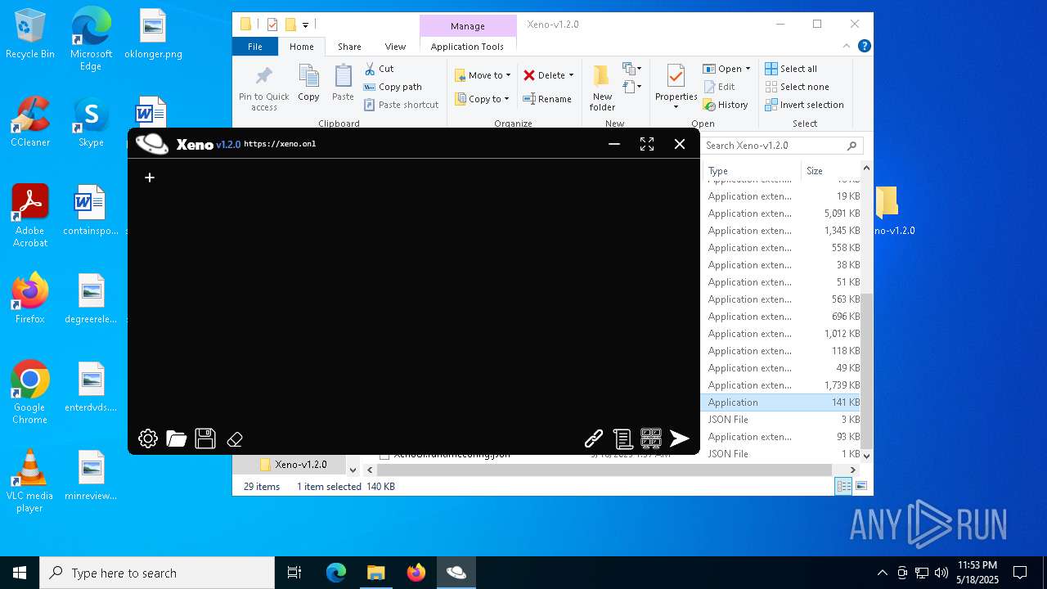Open Customize Quick Access Toolbar arrow
1047x589 pixels.
click(x=305, y=25)
